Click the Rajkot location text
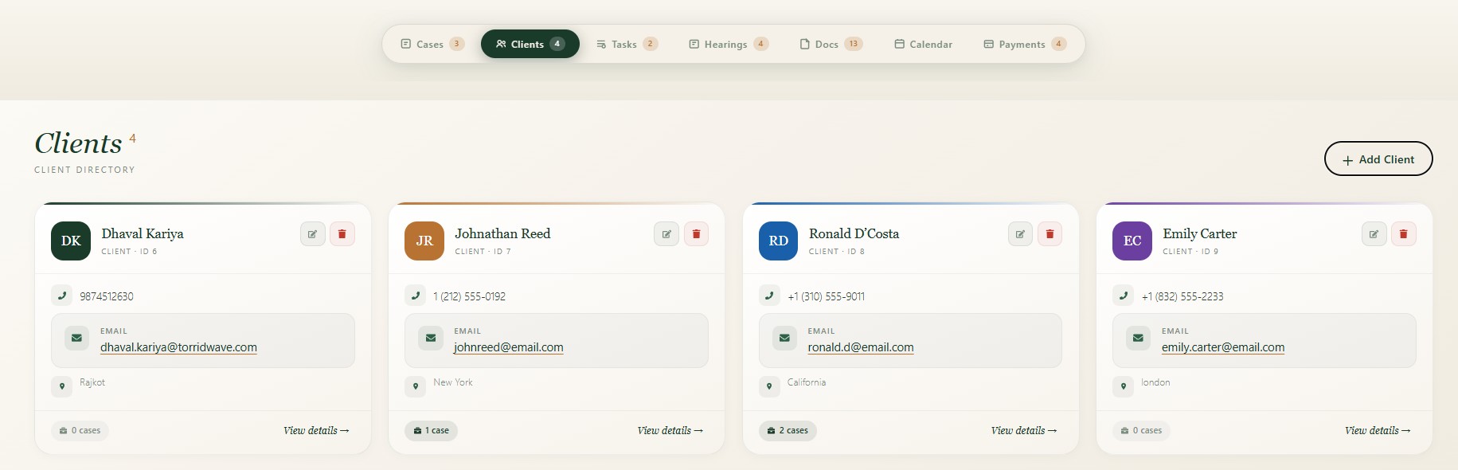Viewport: 1458px width, 470px height. click(92, 382)
